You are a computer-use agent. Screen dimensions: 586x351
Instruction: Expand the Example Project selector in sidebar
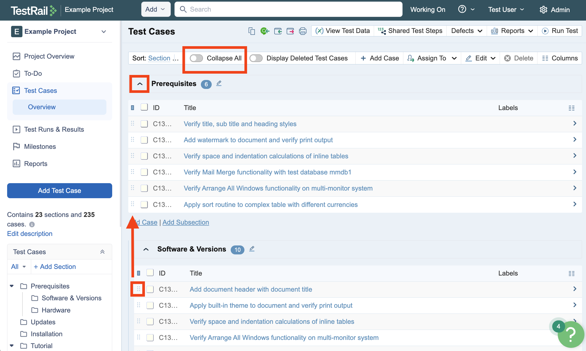(x=104, y=32)
